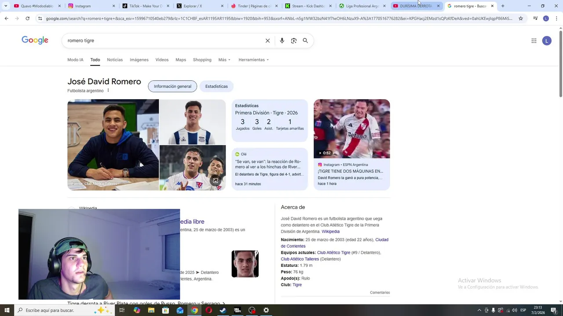Play the 0:52 ESPN Argentina video

(351, 129)
